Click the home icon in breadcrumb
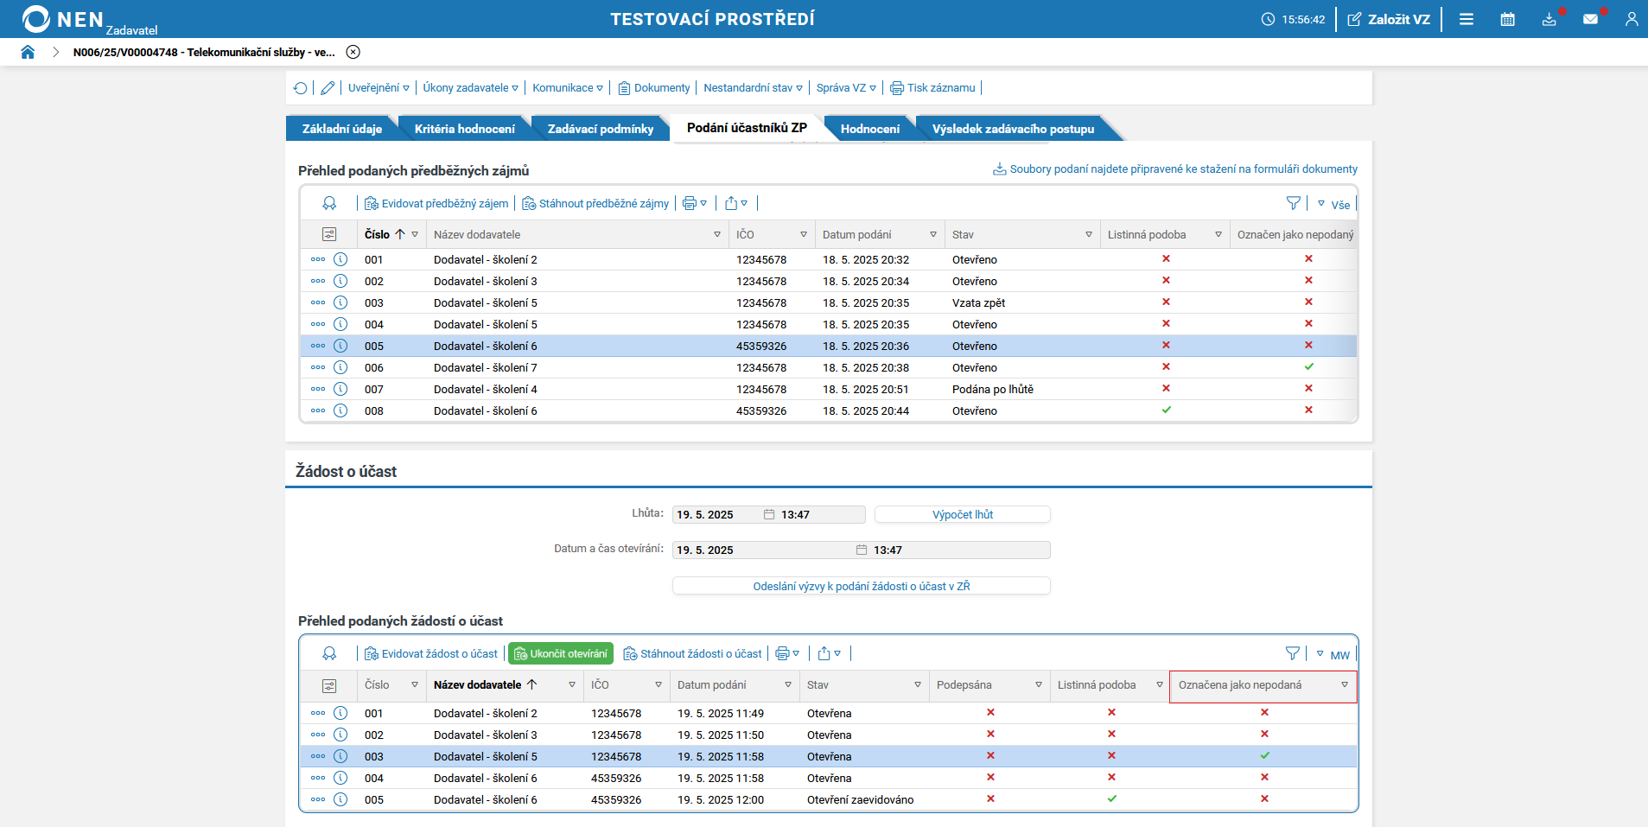Image resolution: width=1648 pixels, height=827 pixels. 28,52
